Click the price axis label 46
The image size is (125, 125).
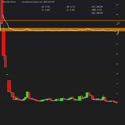pyautogui.click(x=117, y=14)
